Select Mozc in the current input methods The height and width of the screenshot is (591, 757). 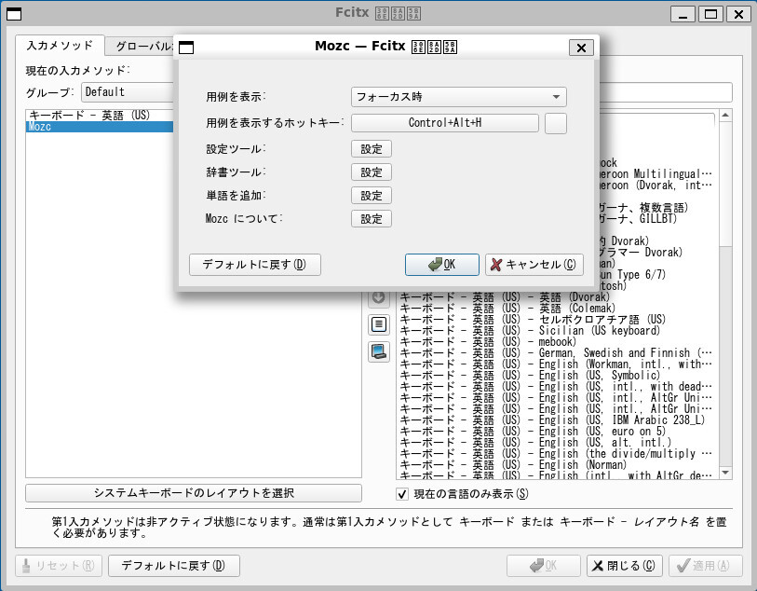pos(100,127)
